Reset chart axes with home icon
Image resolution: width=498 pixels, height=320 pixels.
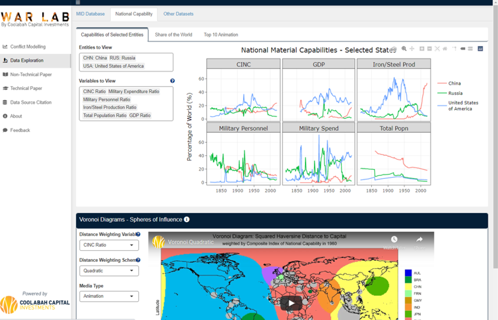click(445, 49)
